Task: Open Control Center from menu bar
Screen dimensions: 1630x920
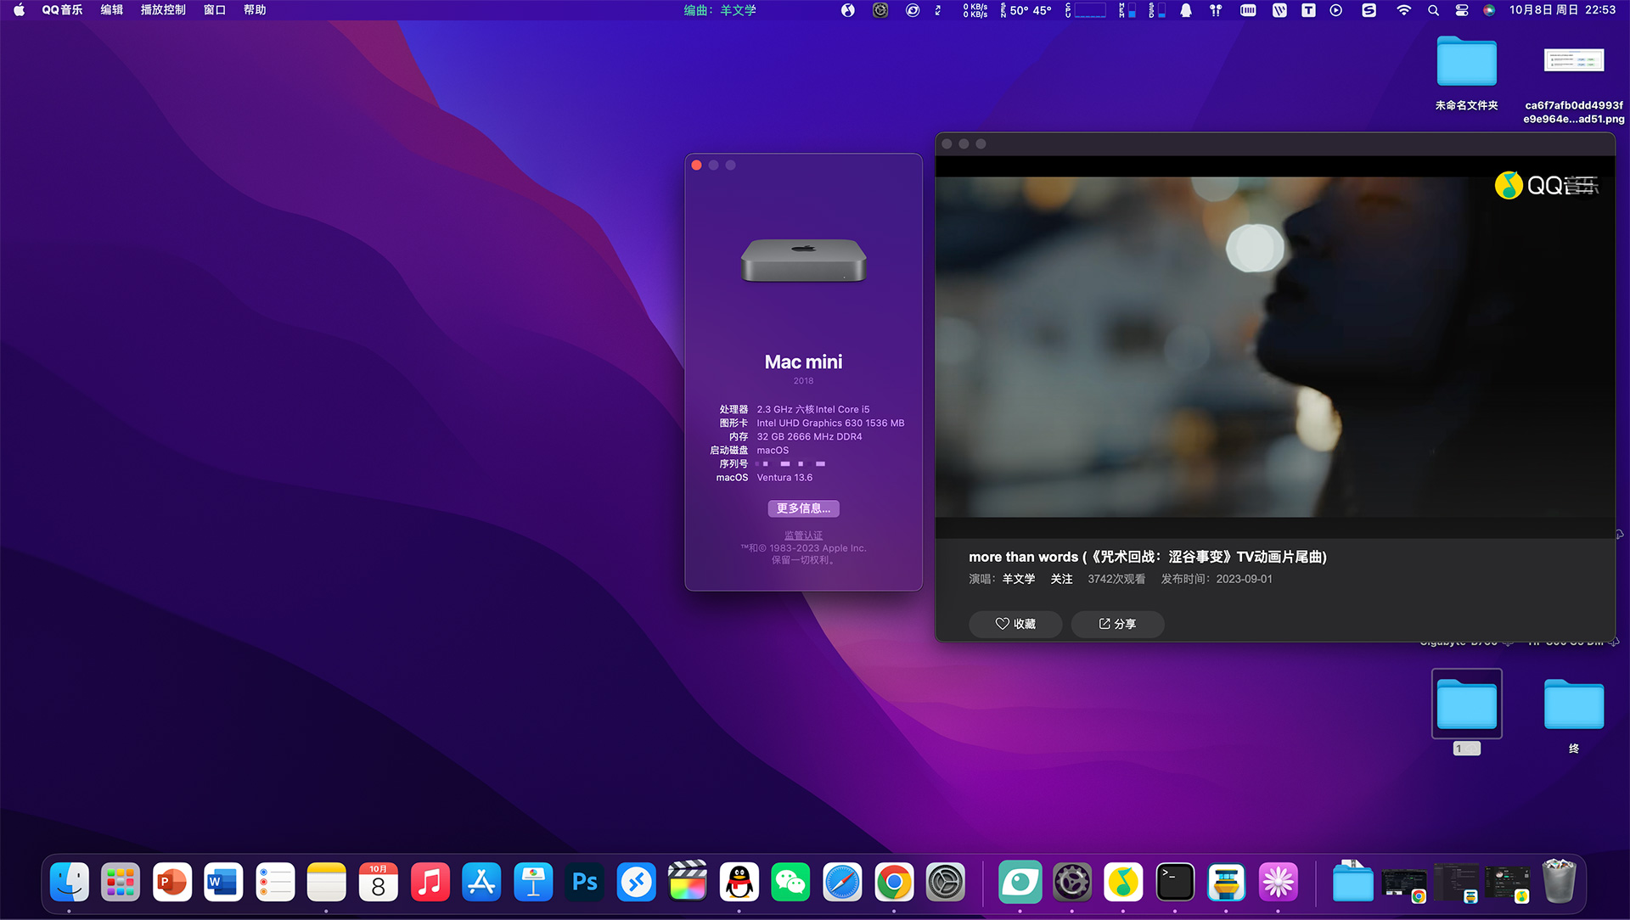Action: tap(1461, 10)
